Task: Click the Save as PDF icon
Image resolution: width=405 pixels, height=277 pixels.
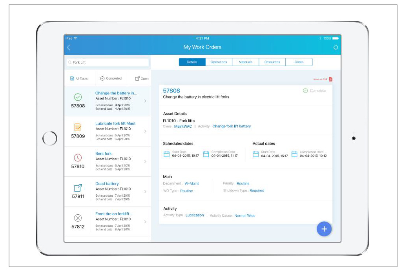Action: pos(330,79)
